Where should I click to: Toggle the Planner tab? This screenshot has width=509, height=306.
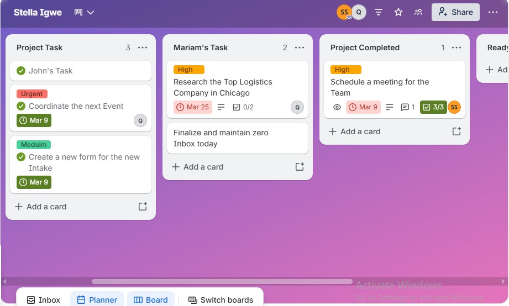click(97, 300)
